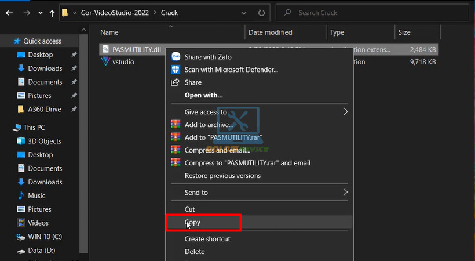Choose Add to archive...

coord(209,125)
